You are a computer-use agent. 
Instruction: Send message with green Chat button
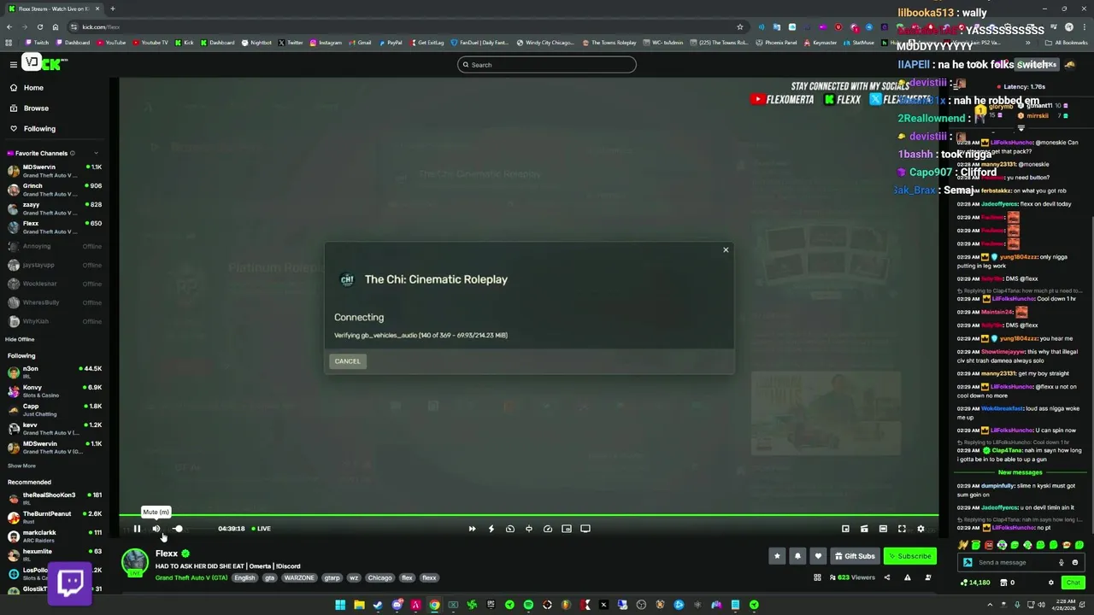pyautogui.click(x=1073, y=583)
